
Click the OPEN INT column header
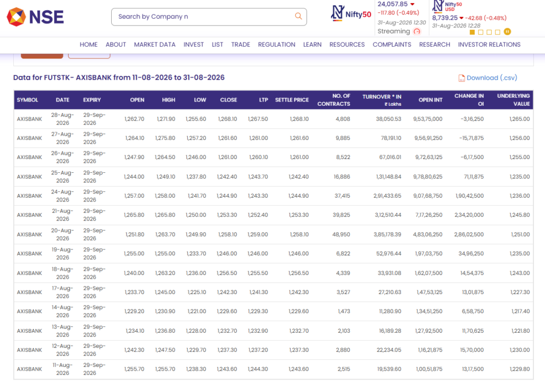pos(430,100)
